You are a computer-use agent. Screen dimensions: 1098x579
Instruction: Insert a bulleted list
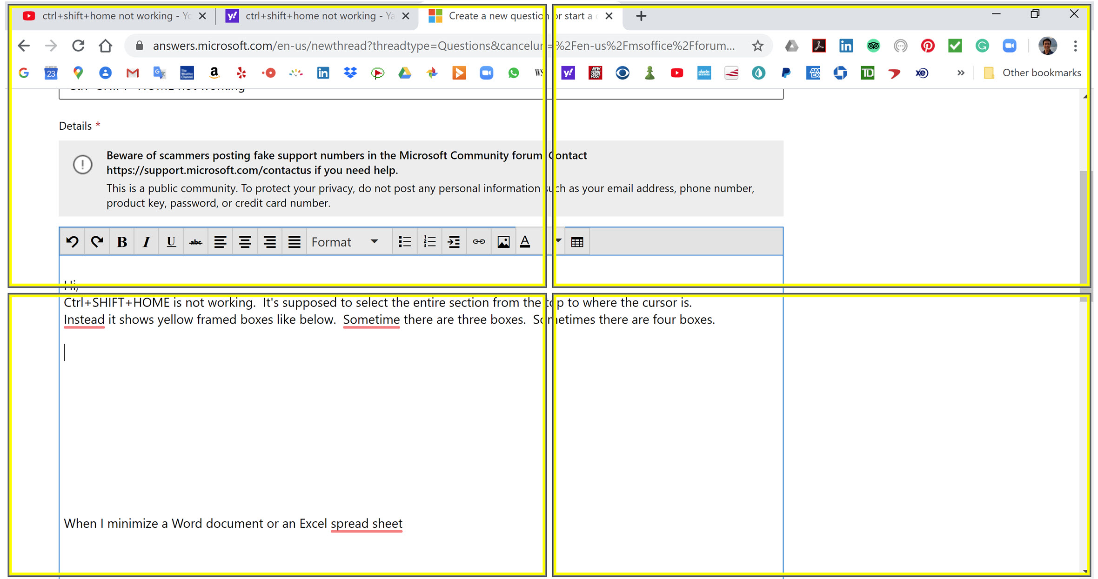pos(405,242)
